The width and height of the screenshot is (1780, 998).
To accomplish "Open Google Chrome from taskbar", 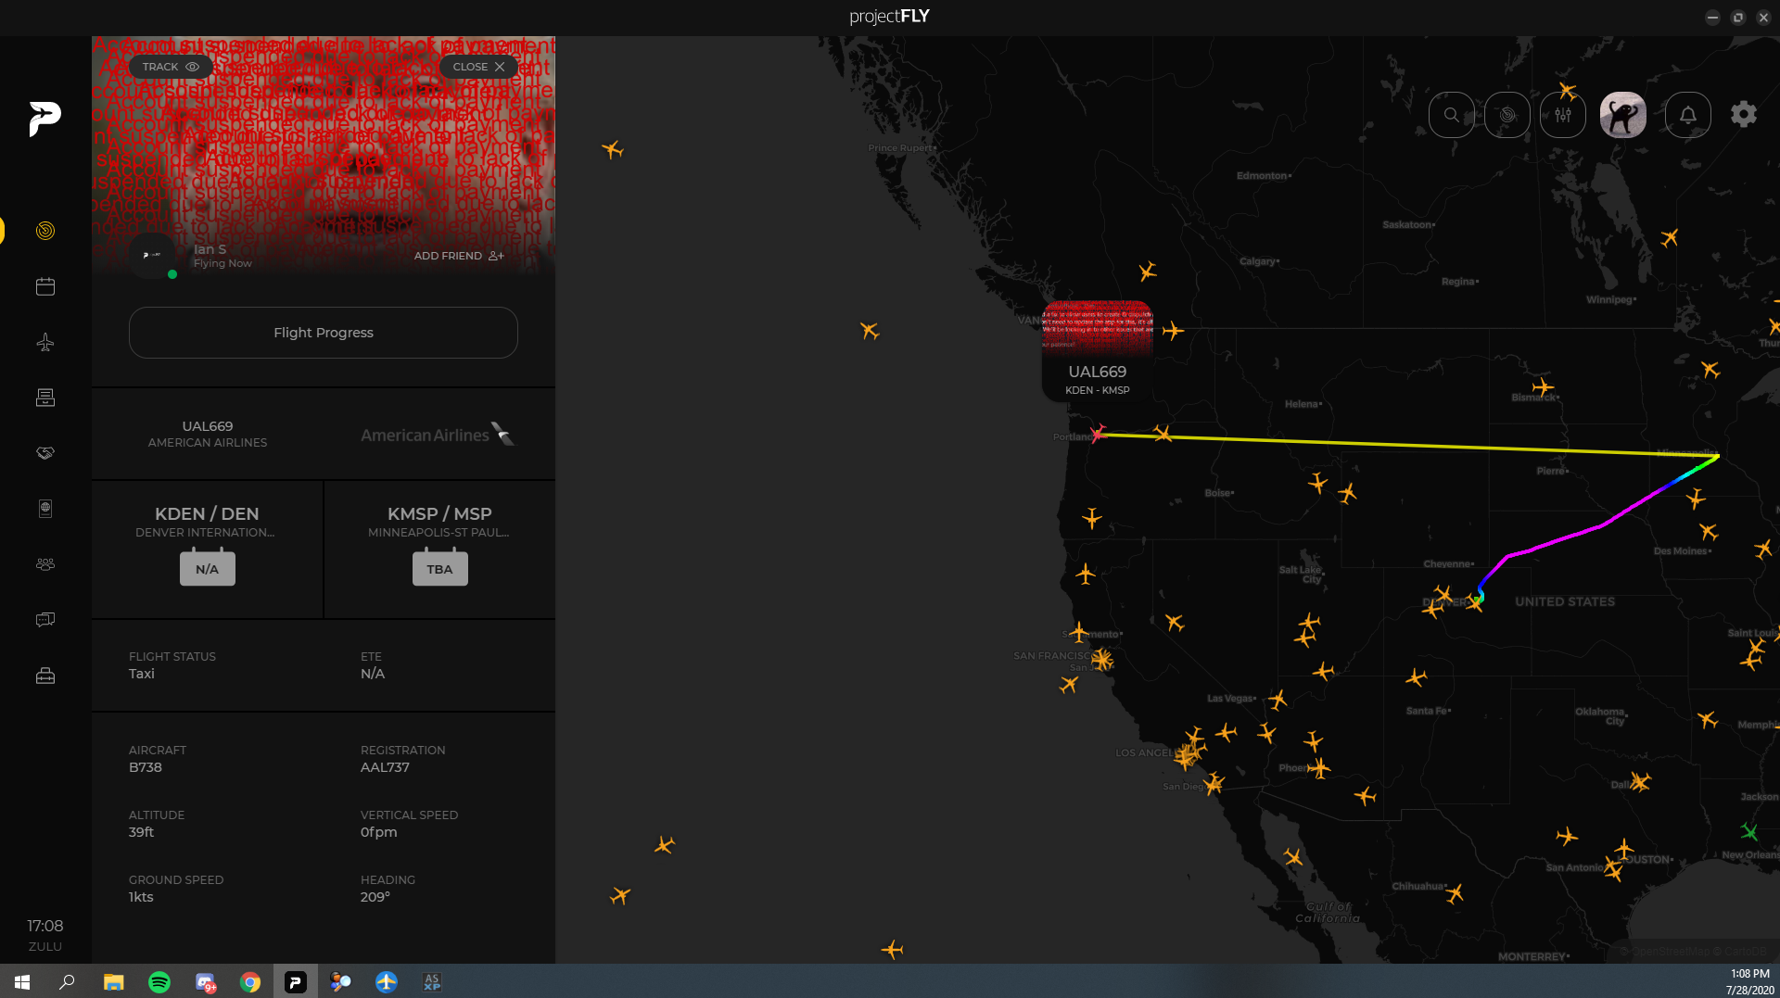I will 250,981.
